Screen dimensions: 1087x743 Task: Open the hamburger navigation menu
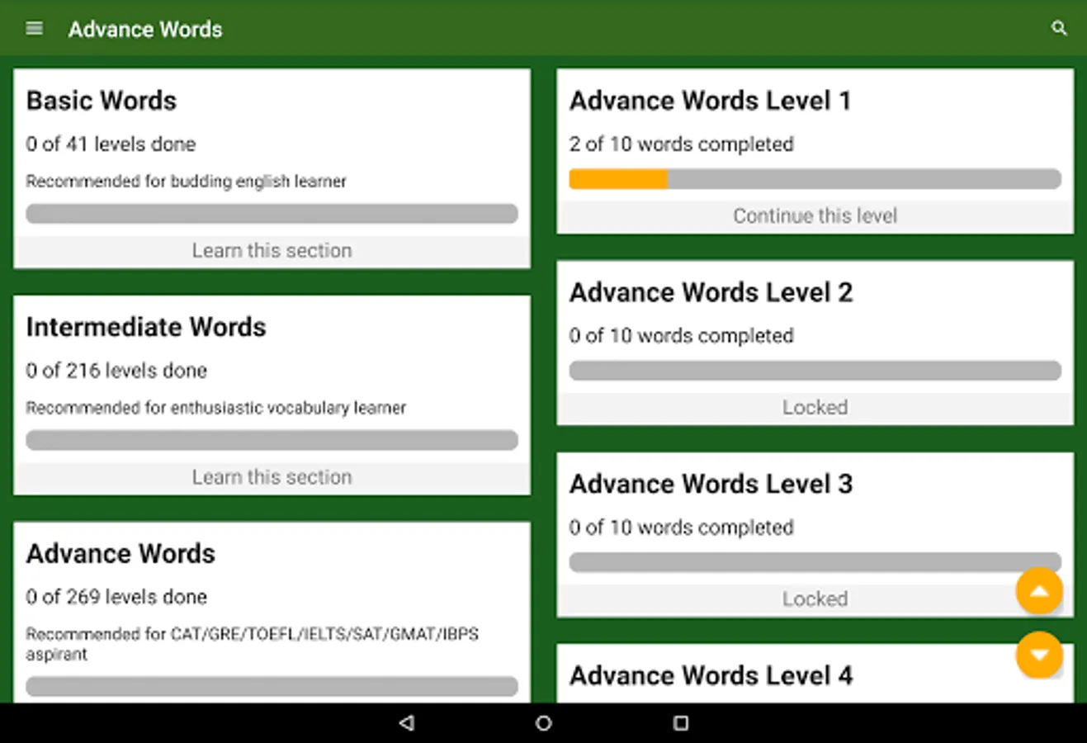[34, 29]
